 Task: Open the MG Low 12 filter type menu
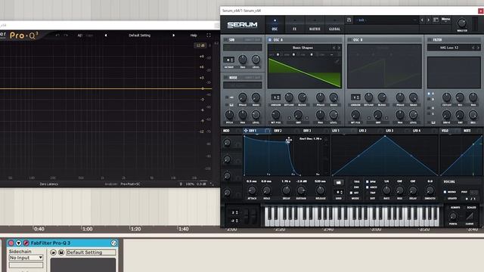coord(449,48)
